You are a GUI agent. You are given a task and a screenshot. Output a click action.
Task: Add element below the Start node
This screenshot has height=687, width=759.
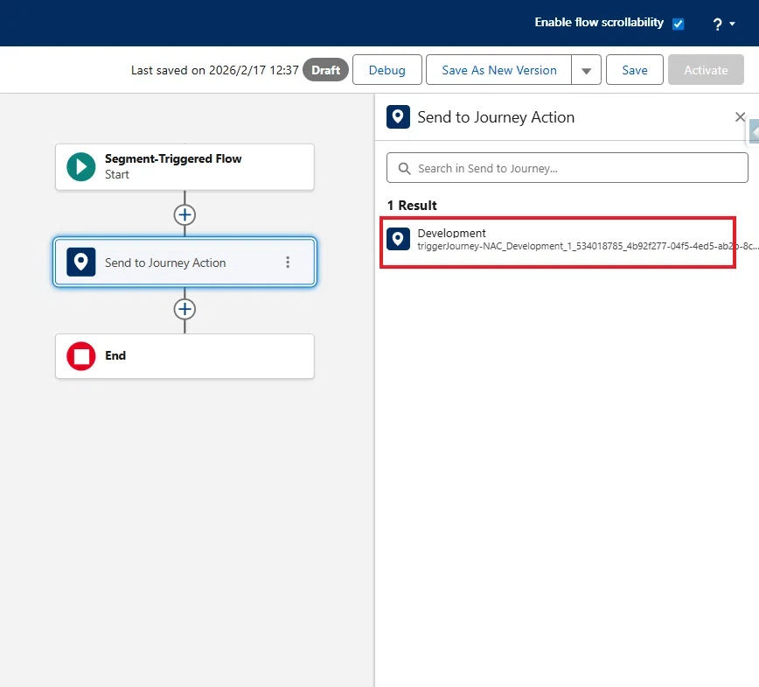[x=185, y=214]
